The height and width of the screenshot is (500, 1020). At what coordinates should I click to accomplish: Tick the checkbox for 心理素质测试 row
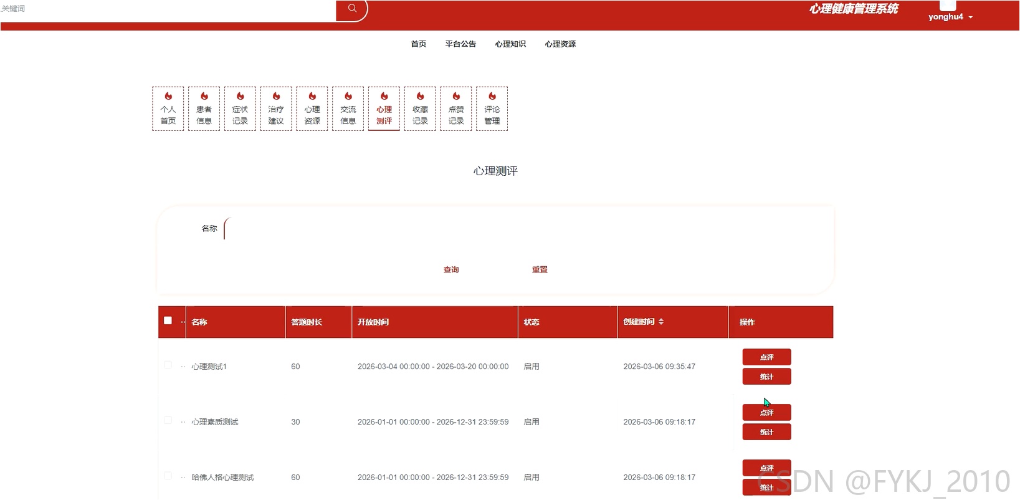[168, 421]
